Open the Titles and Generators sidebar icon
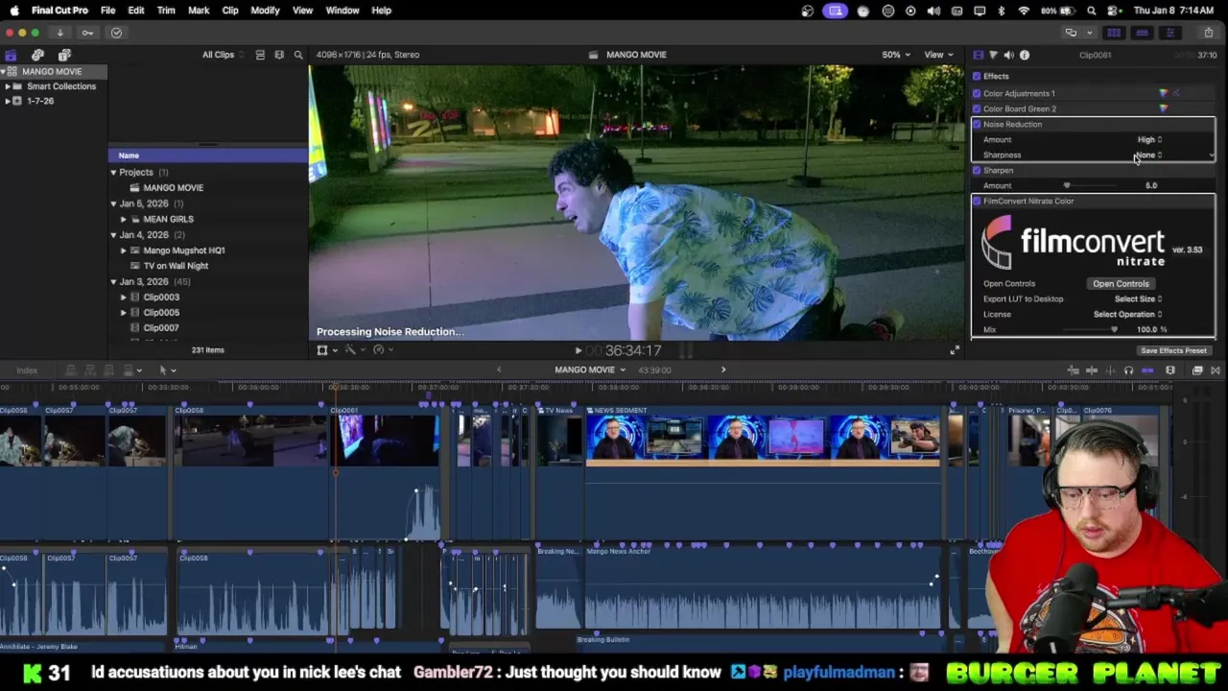This screenshot has width=1228, height=691. 64,55
